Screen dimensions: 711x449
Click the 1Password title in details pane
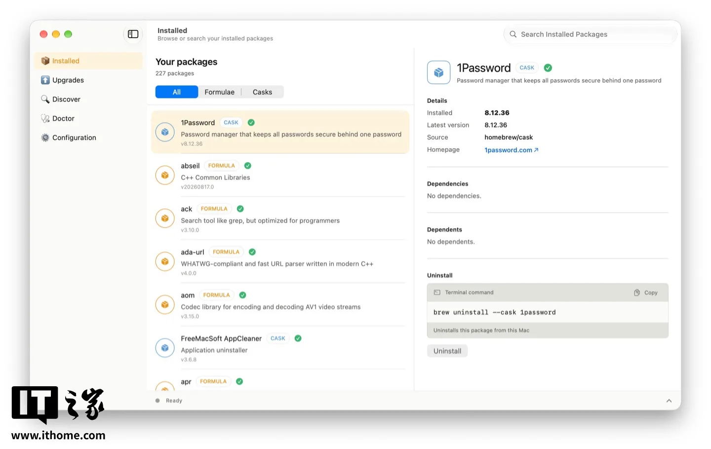(484, 68)
